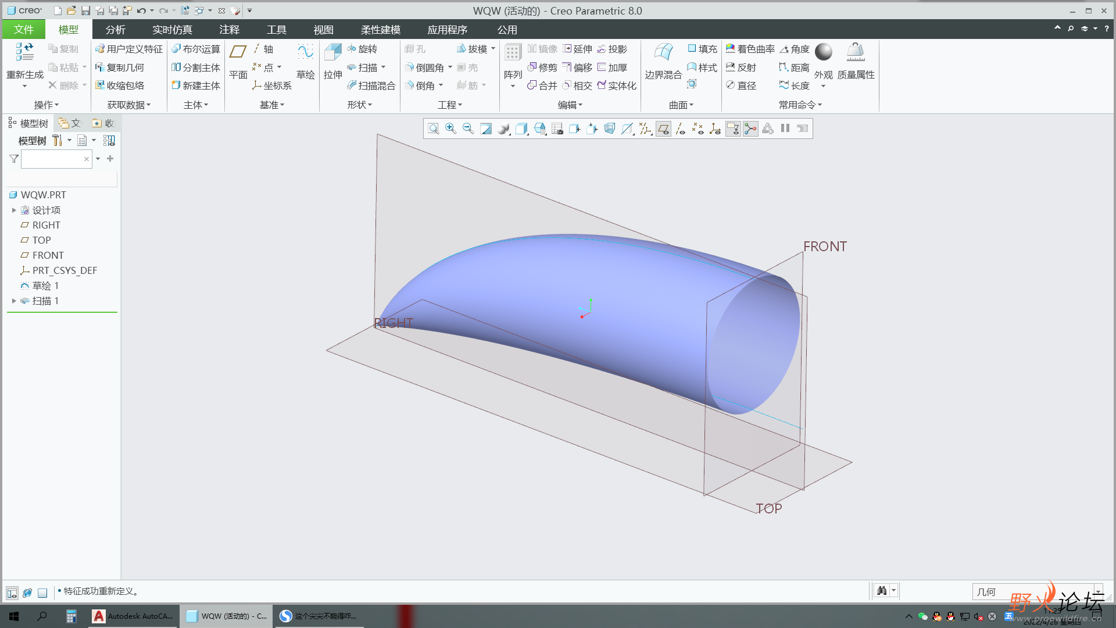1116x628 pixels.
Task: Toggle perspective view icon
Action: coord(609,129)
